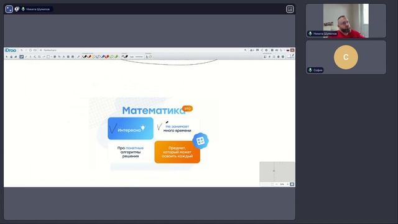
Task: Open the iDroo settings gear
Action: click(266, 50)
